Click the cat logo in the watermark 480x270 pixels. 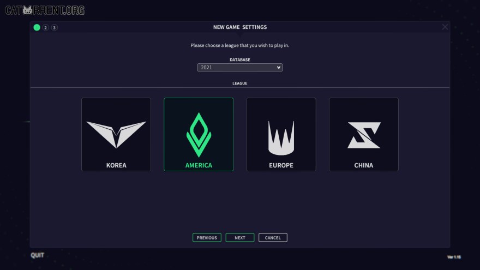click(x=28, y=10)
